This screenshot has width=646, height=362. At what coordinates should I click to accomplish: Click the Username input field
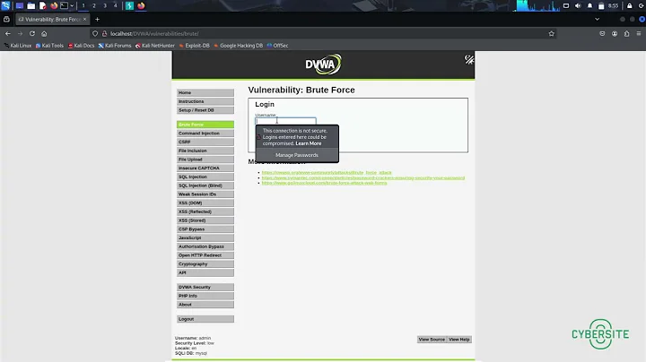(x=285, y=121)
